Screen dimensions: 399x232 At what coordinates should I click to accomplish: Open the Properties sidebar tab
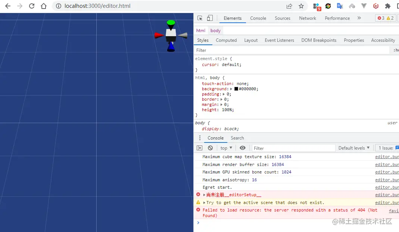[354, 40]
